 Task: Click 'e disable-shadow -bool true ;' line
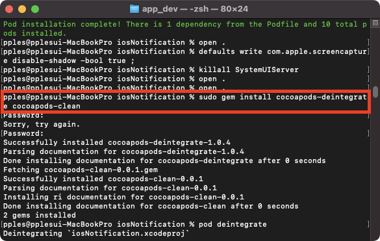69,60
